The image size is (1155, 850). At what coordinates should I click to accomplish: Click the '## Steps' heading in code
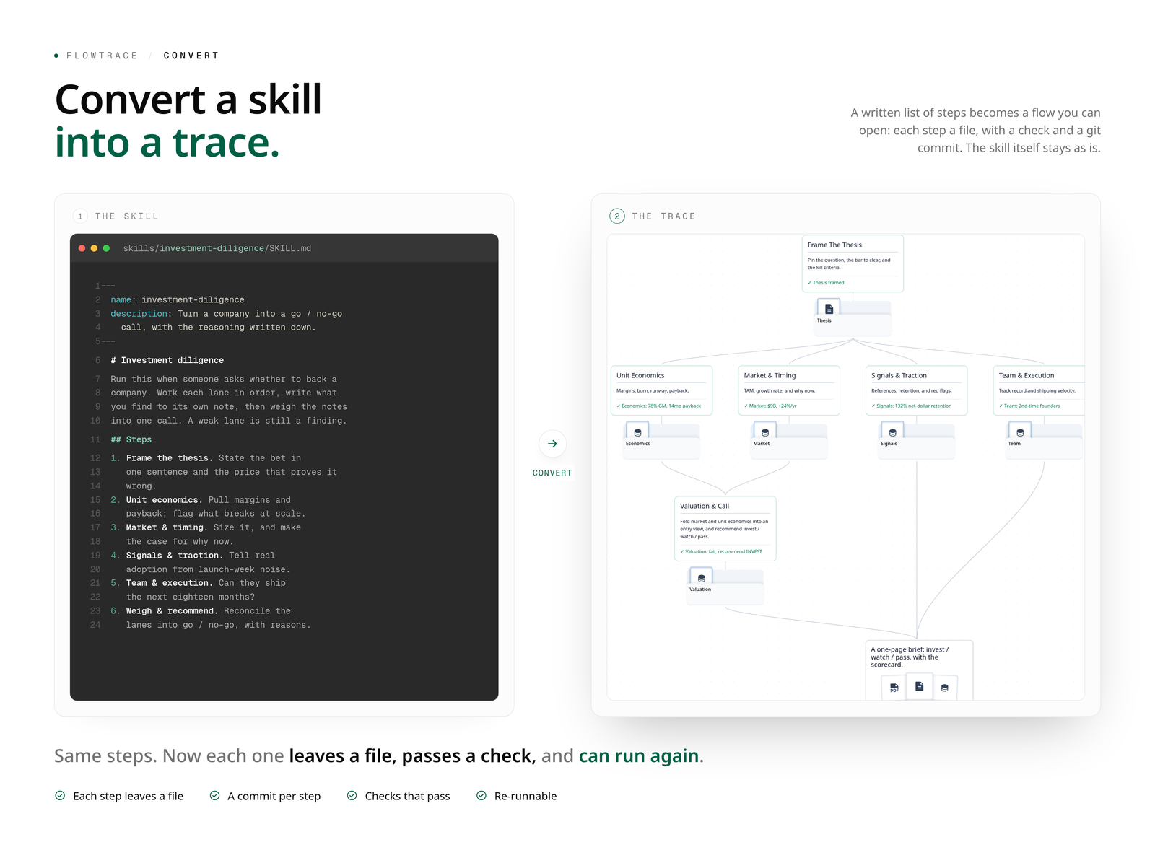coord(131,439)
